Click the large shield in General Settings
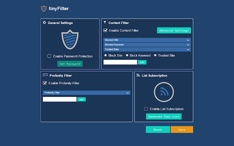 [70, 39]
